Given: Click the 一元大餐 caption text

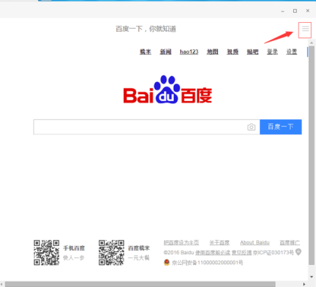Looking at the screenshot, I should pos(138,257).
